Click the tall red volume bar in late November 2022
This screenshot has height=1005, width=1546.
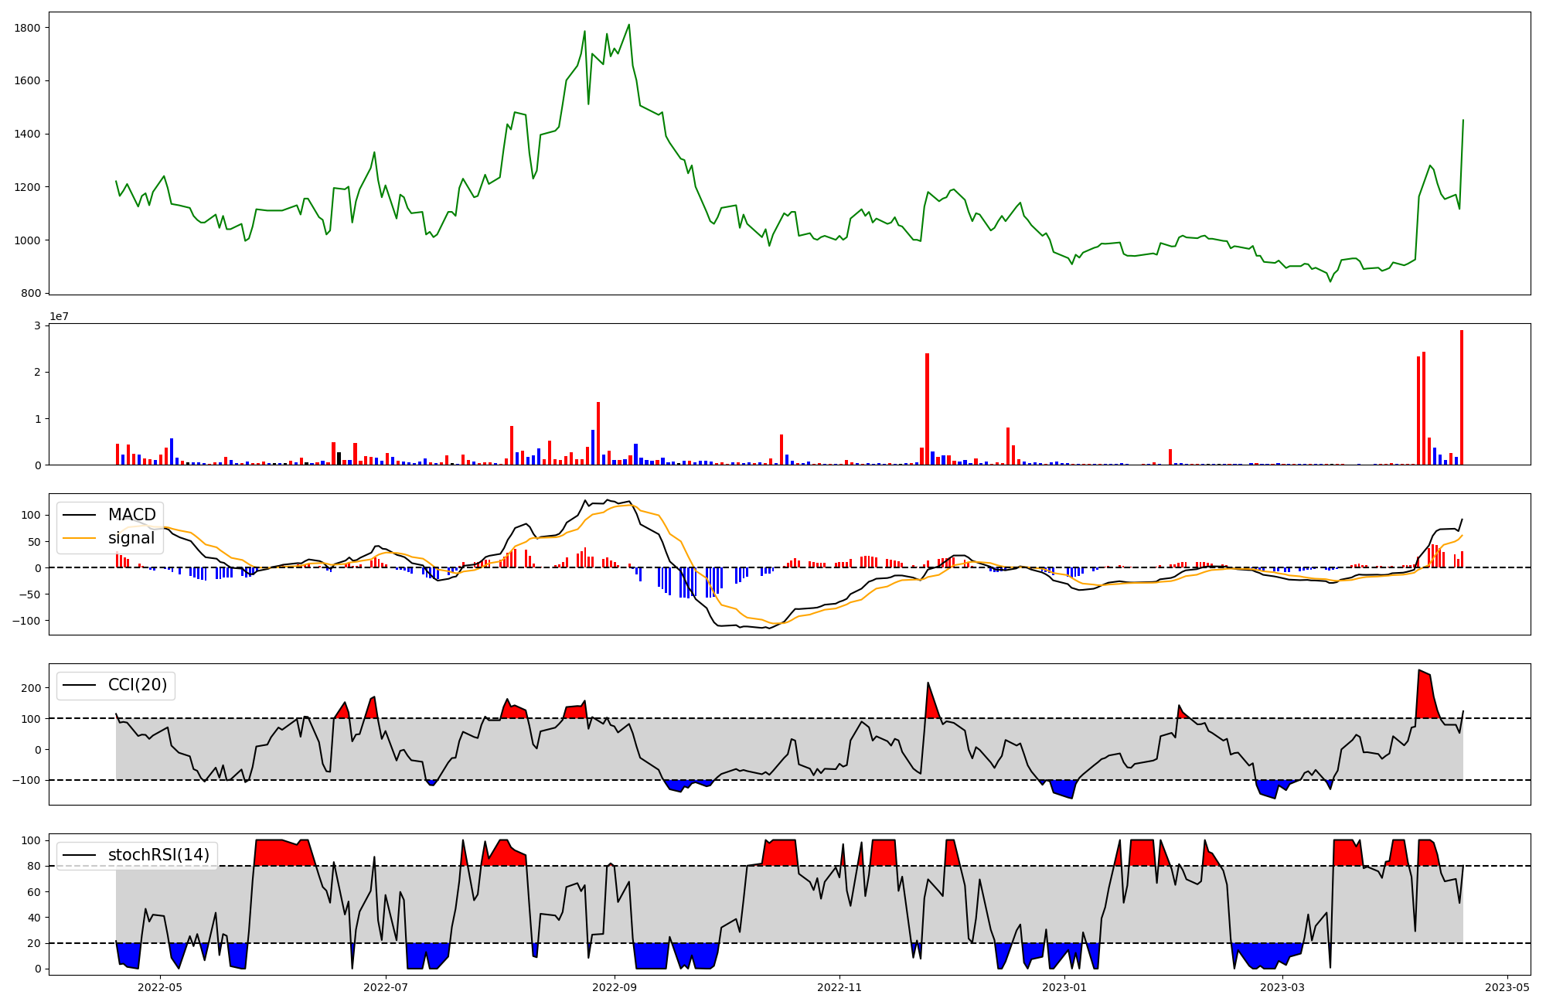[x=927, y=410]
